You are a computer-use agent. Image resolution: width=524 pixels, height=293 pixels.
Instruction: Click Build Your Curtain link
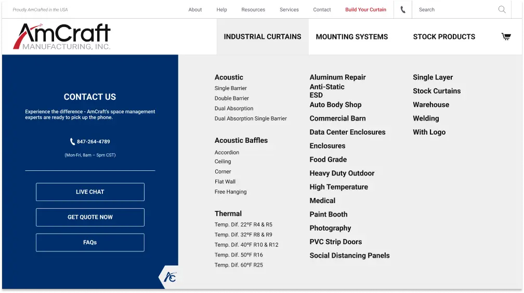pyautogui.click(x=365, y=10)
